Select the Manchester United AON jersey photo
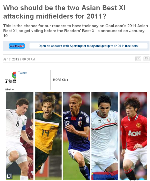Screen dimensions: 150x181 click(x=133, y=136)
